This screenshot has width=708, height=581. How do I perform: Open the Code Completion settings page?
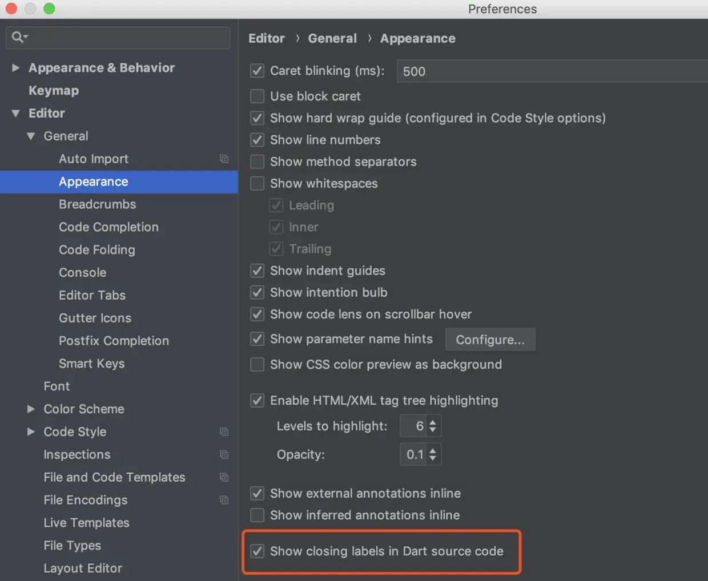coord(108,227)
